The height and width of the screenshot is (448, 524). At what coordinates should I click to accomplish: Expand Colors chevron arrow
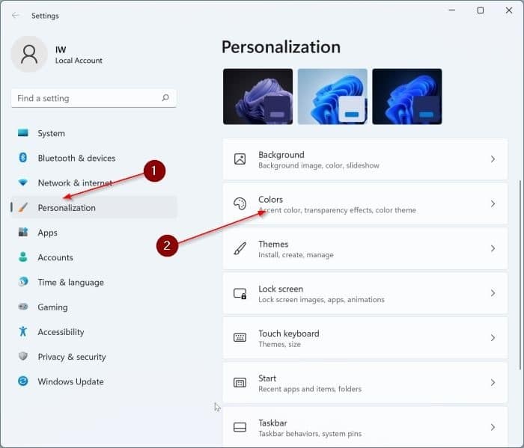tap(493, 203)
